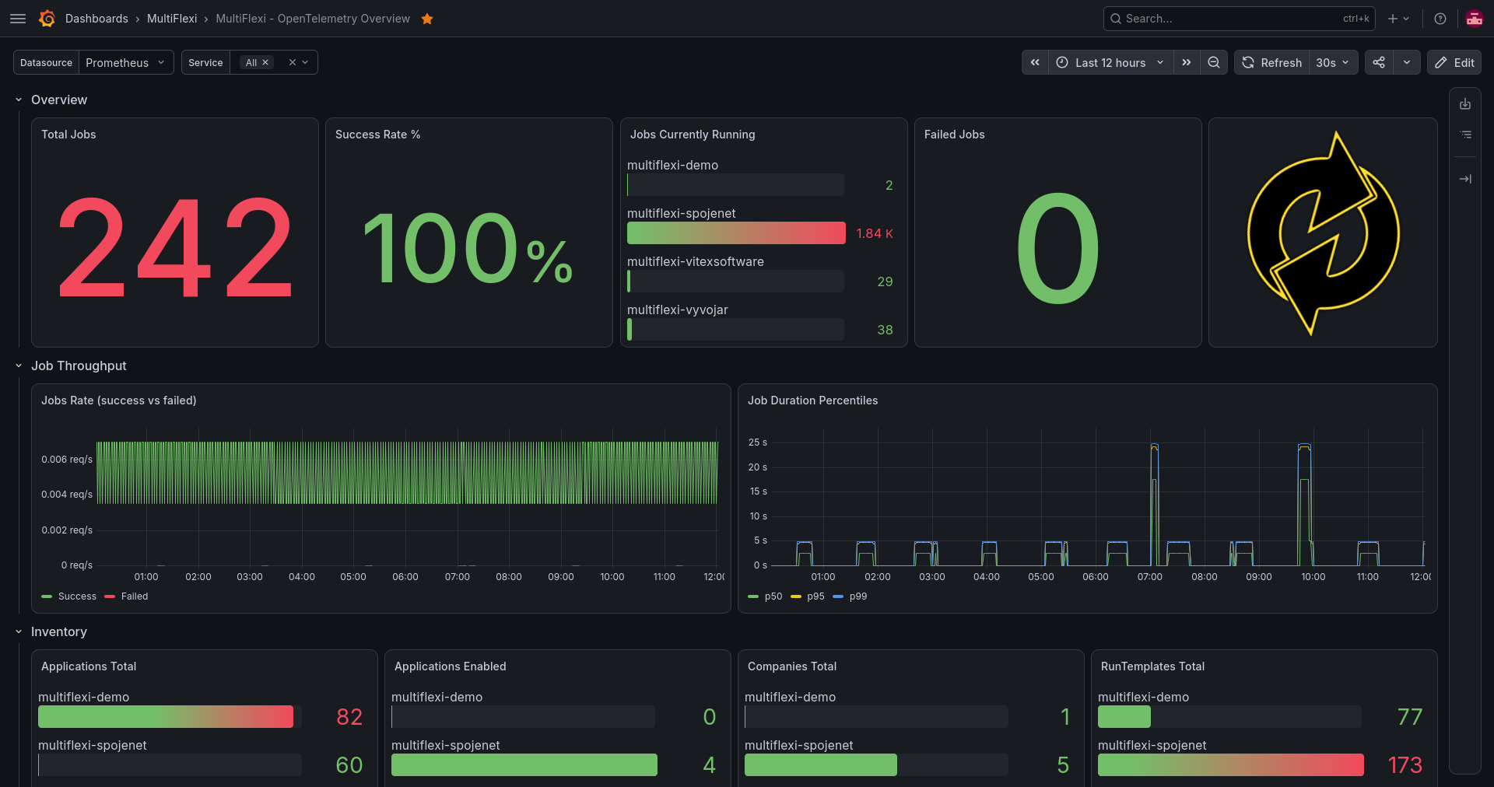Remove the All service filter chip

[265, 62]
